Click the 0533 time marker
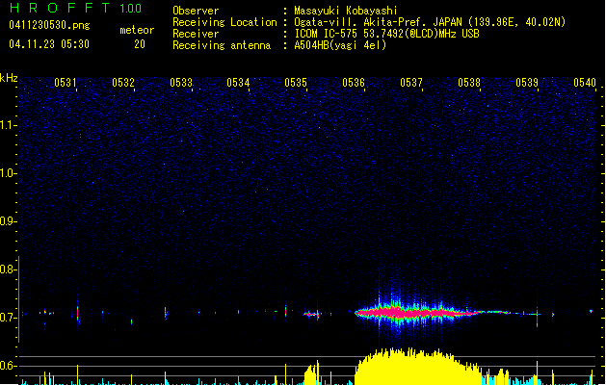The image size is (606, 385). point(181,83)
